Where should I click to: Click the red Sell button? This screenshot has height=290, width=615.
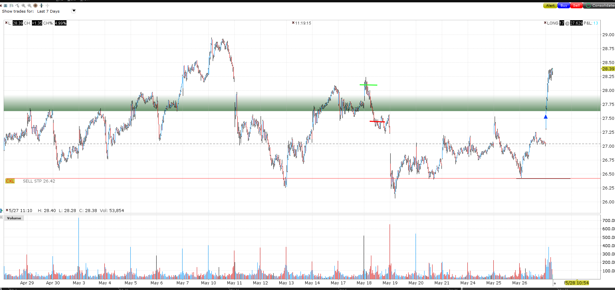point(576,5)
